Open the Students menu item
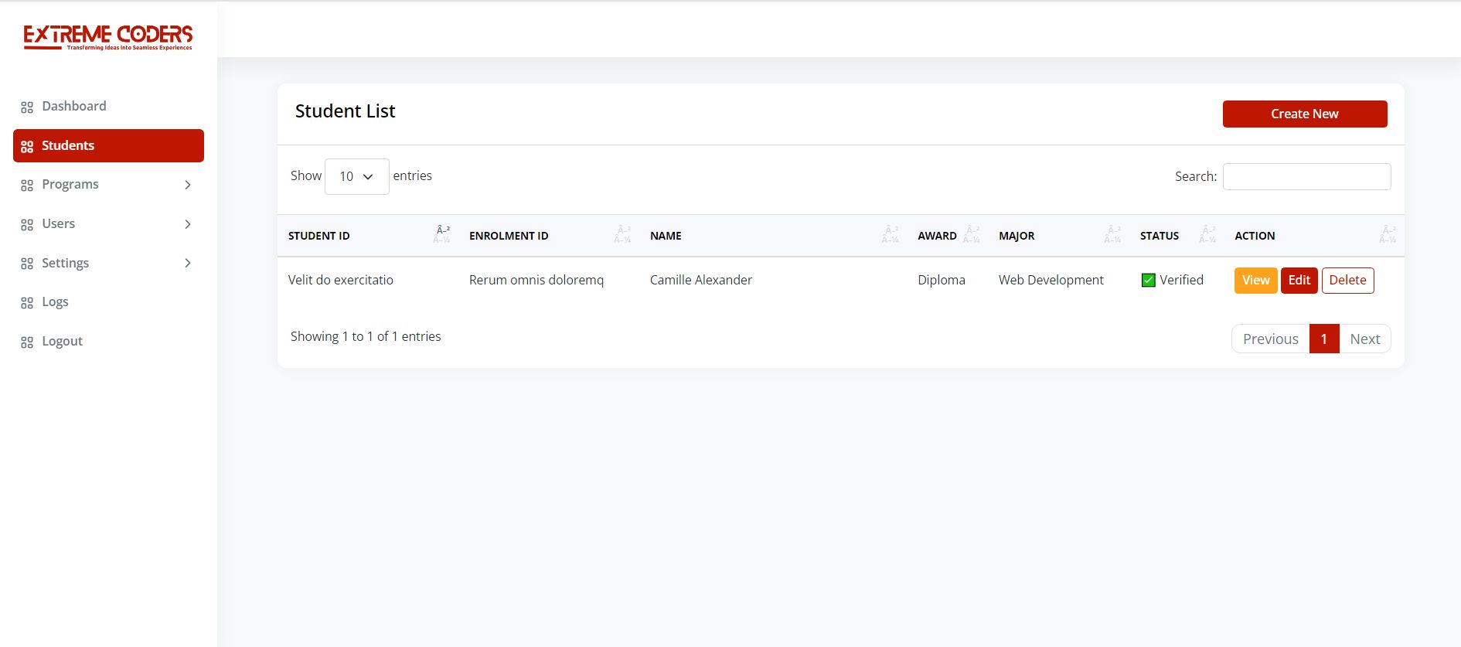Screen dimensions: 1461x647 click(108, 146)
